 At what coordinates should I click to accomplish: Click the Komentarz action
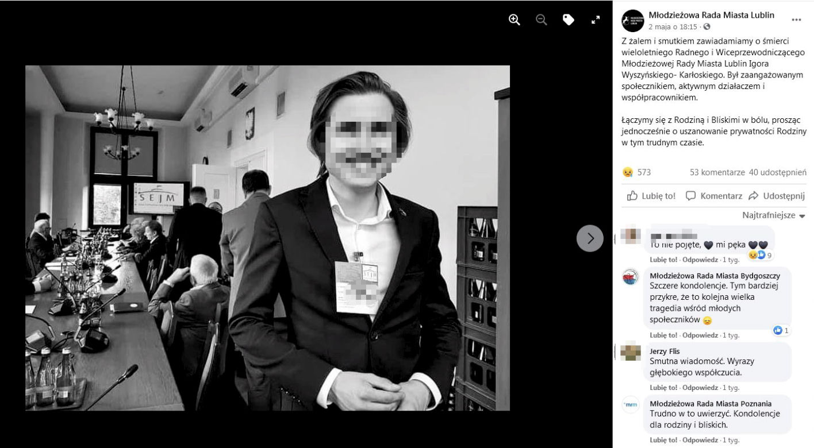pos(714,196)
